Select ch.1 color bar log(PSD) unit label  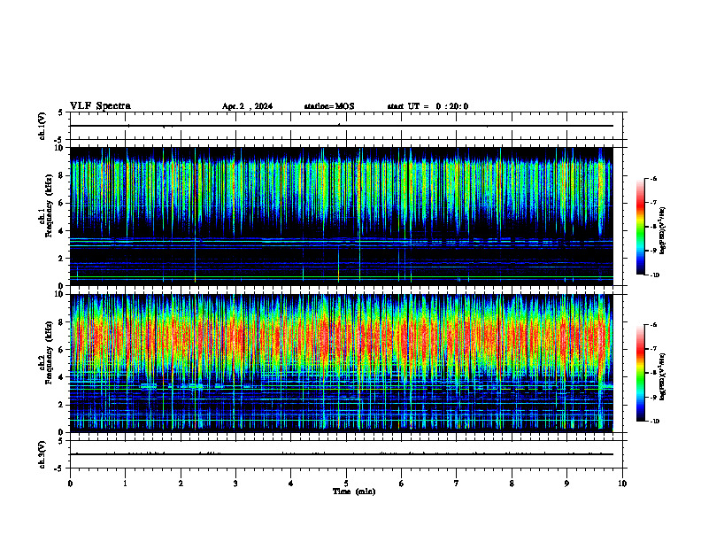coord(664,231)
